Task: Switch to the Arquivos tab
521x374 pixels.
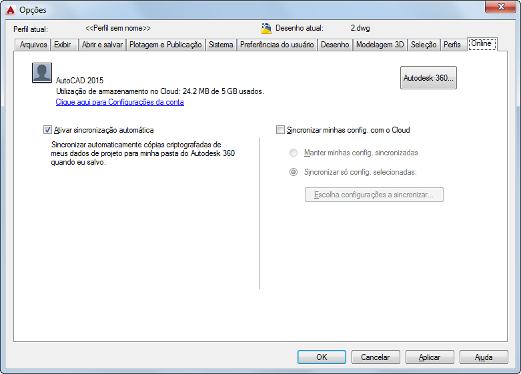Action: [x=33, y=45]
